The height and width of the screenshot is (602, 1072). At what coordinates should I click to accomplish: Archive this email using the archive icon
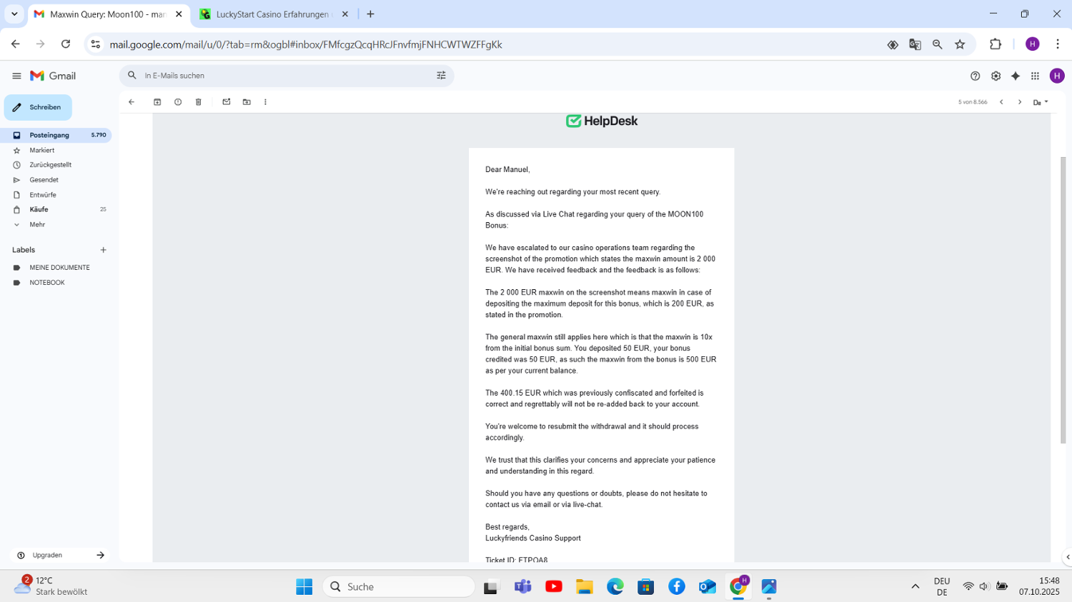point(157,102)
